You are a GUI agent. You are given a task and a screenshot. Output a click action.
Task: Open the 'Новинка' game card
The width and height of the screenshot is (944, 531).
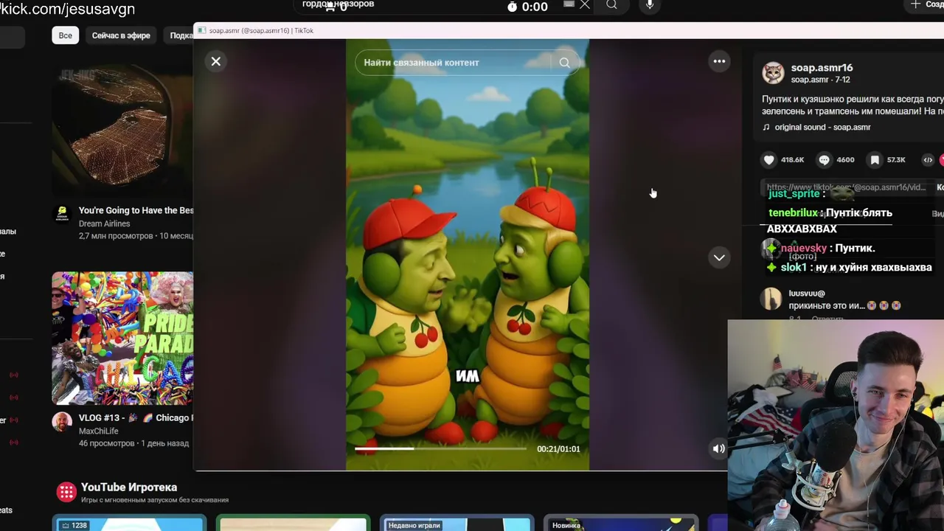click(621, 524)
